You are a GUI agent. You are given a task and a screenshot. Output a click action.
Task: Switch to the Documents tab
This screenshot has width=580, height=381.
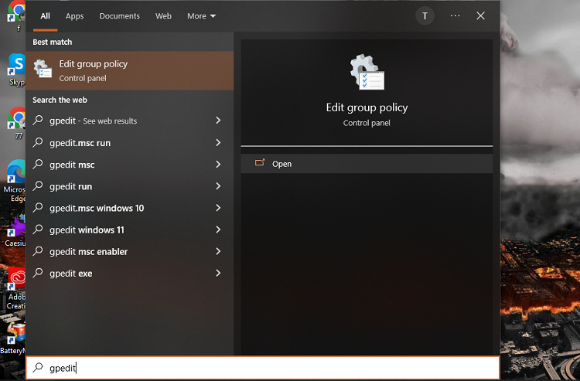(119, 15)
